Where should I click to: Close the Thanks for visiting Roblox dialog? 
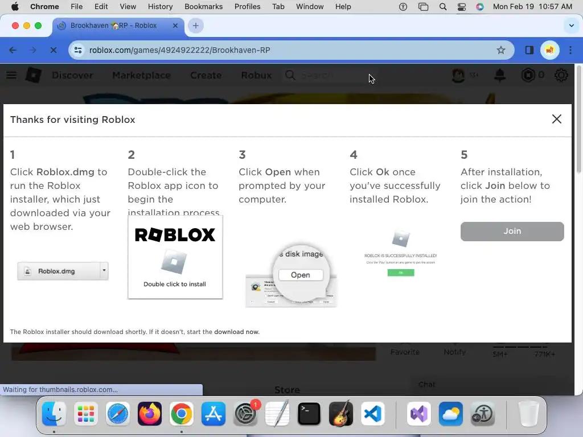tap(557, 119)
